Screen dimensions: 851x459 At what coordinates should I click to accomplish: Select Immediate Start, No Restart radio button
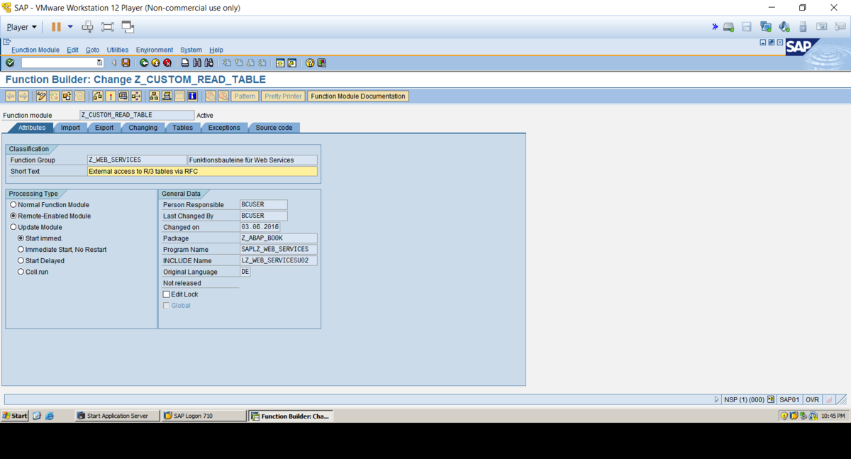[x=21, y=250]
